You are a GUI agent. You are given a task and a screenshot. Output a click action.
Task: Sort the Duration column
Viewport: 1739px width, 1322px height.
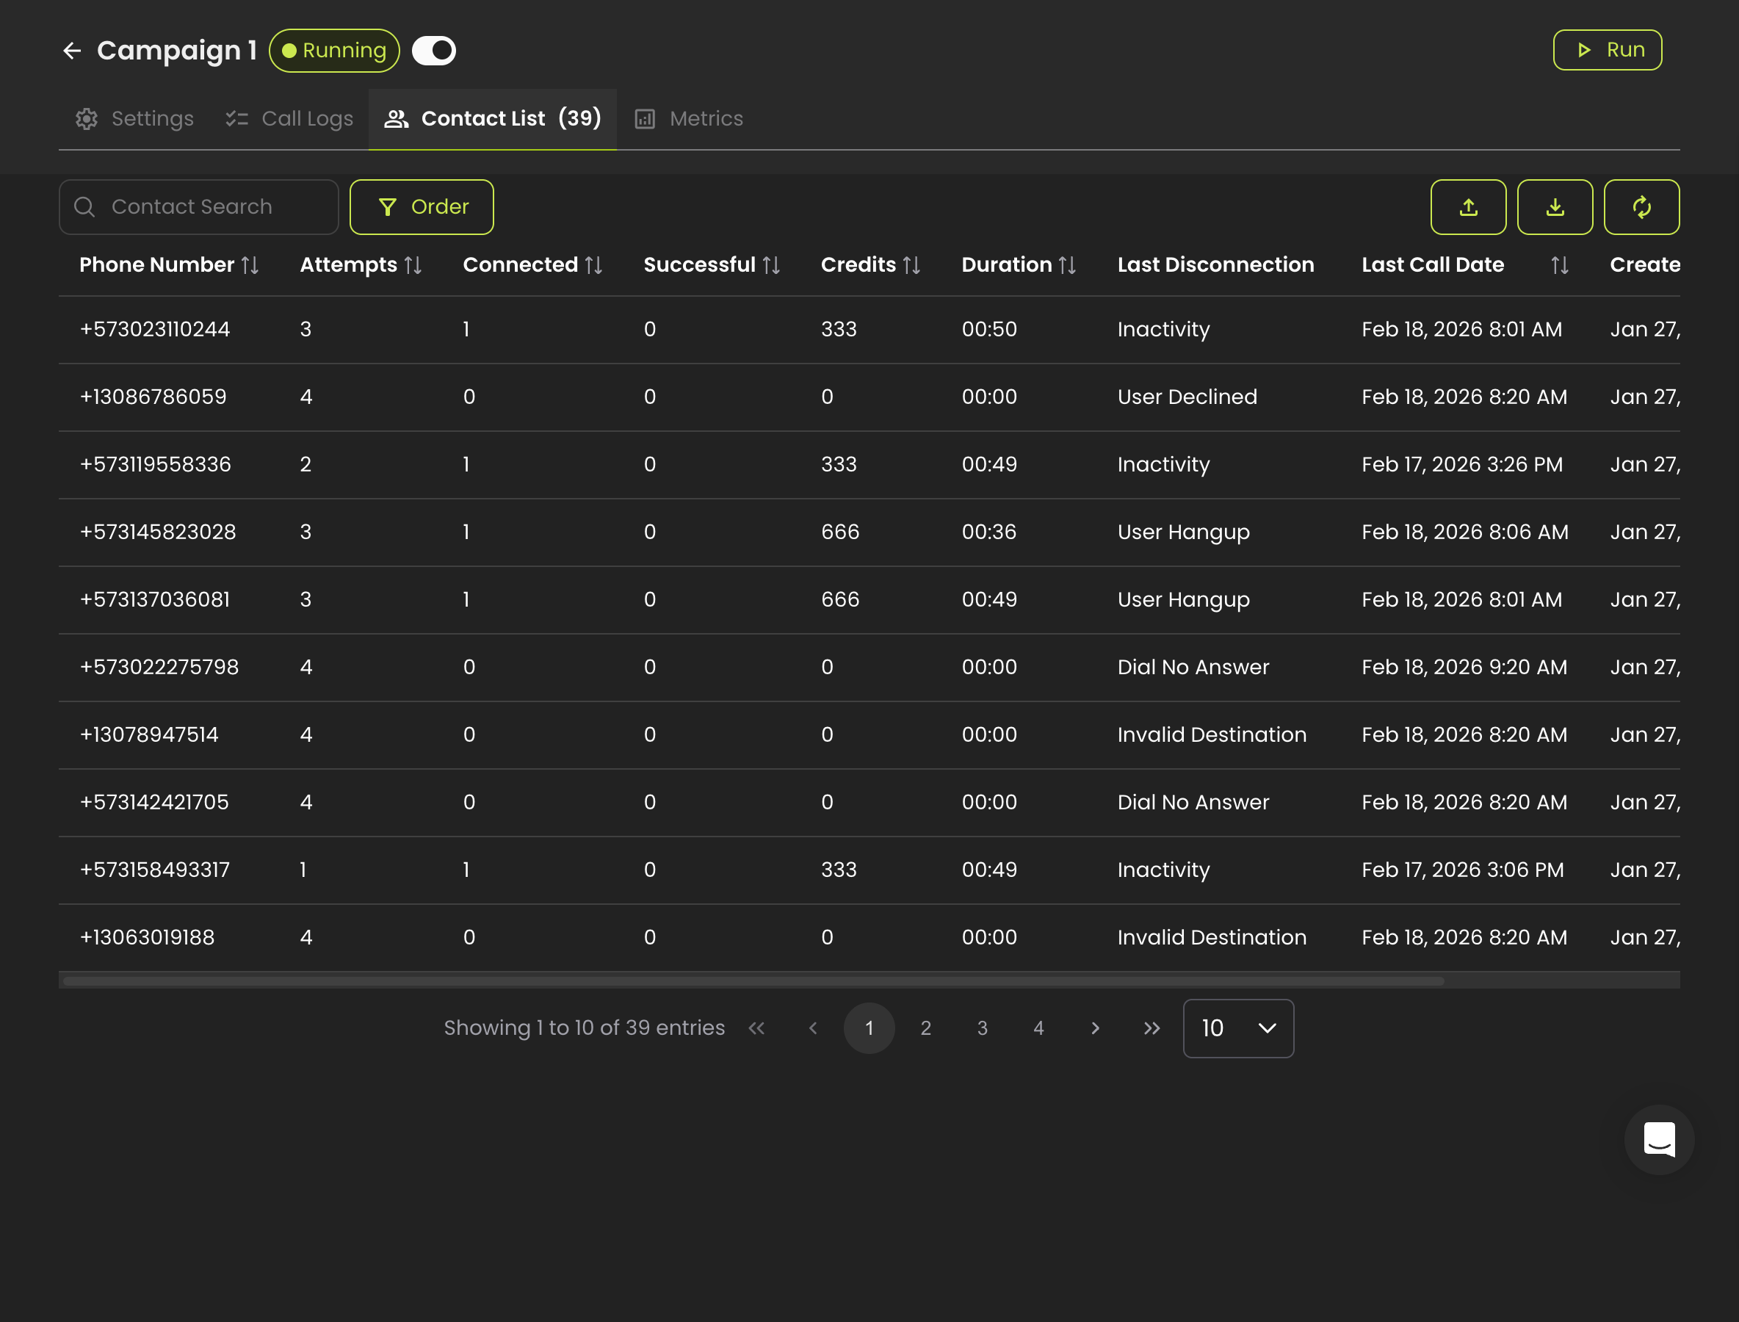(x=1067, y=265)
